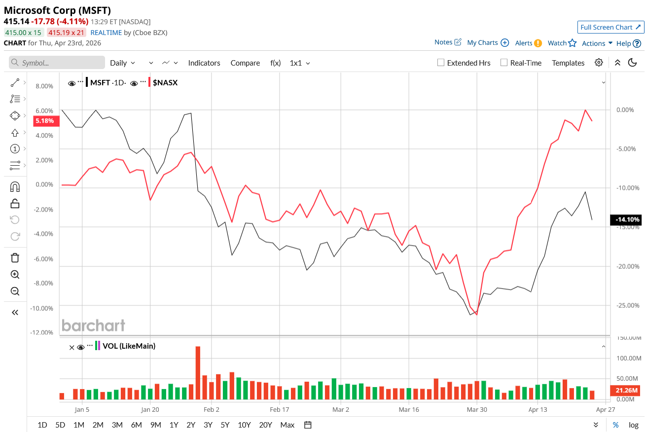The width and height of the screenshot is (645, 432).
Task: Select the 5D time range
Action: click(60, 425)
